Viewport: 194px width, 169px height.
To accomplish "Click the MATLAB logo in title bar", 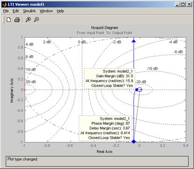I will click(x=4, y=5).
